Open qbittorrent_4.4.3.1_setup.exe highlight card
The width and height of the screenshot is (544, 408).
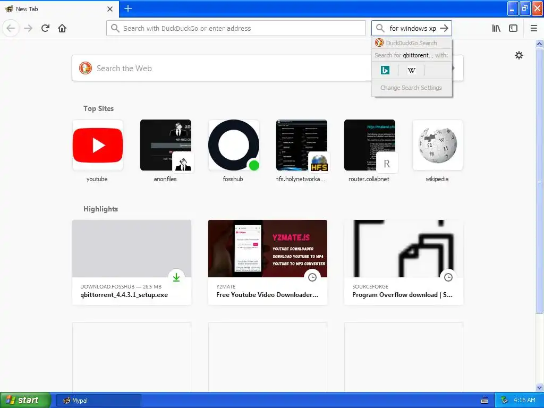click(132, 262)
